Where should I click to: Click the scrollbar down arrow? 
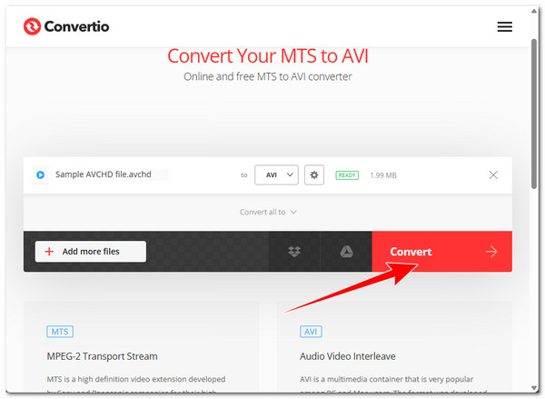[534, 388]
